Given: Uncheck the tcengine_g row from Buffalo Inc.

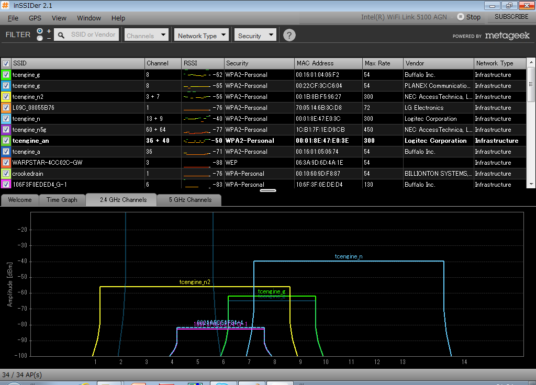Looking at the screenshot, I should point(6,75).
